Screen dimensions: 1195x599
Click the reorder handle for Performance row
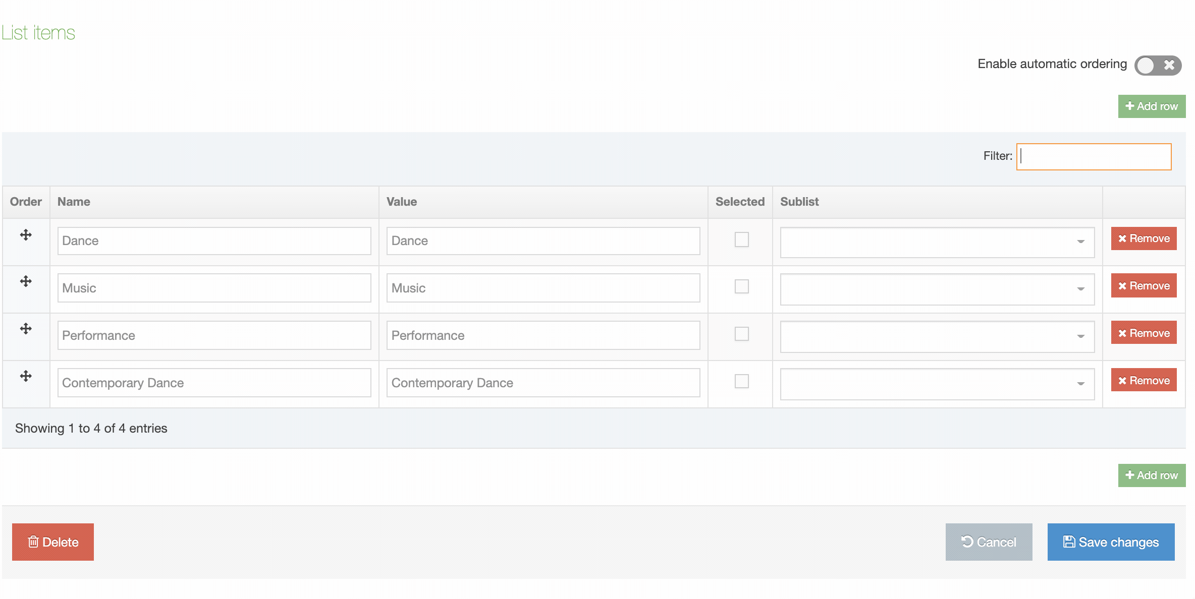(26, 329)
